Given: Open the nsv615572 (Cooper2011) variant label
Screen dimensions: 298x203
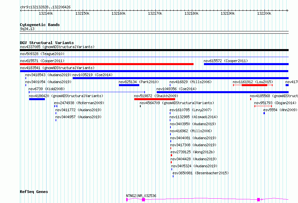Looking at the screenshot, I should coord(226,61).
